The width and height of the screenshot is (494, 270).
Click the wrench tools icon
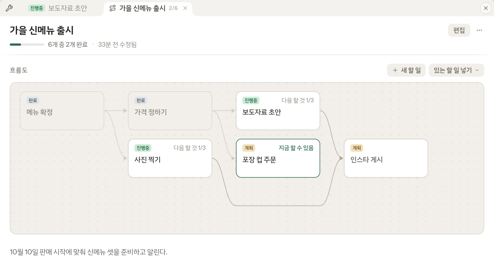pos(9,8)
